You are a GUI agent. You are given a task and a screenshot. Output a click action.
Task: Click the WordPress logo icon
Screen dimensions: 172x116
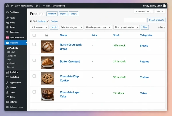pos(7,6)
